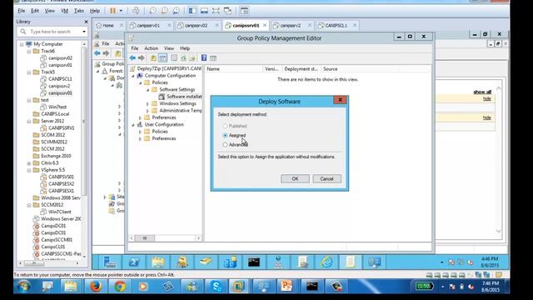The width and height of the screenshot is (533, 300).
Task: Click the revert to snapshot icon
Action: coord(165,11)
